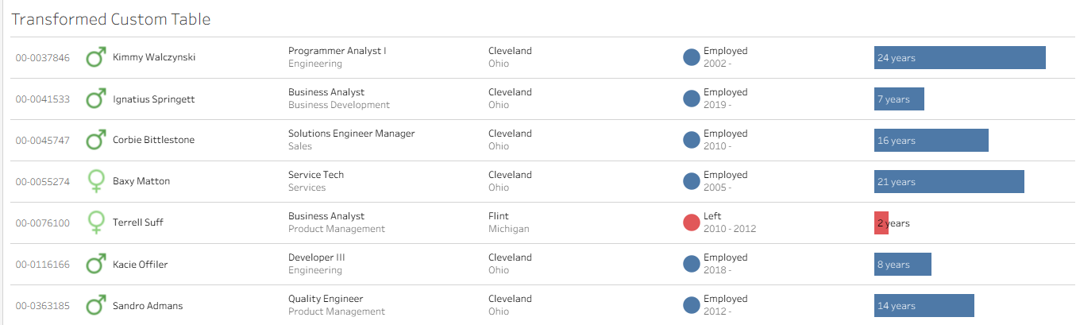Click the 24 years tenure bar
Screen dimensions: 1076x325
[x=959, y=58]
